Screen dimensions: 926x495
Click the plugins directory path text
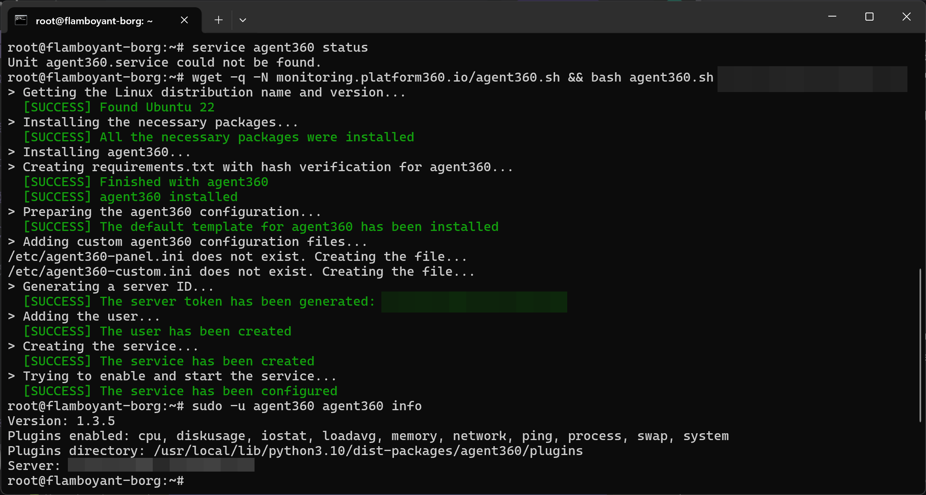[x=368, y=451]
